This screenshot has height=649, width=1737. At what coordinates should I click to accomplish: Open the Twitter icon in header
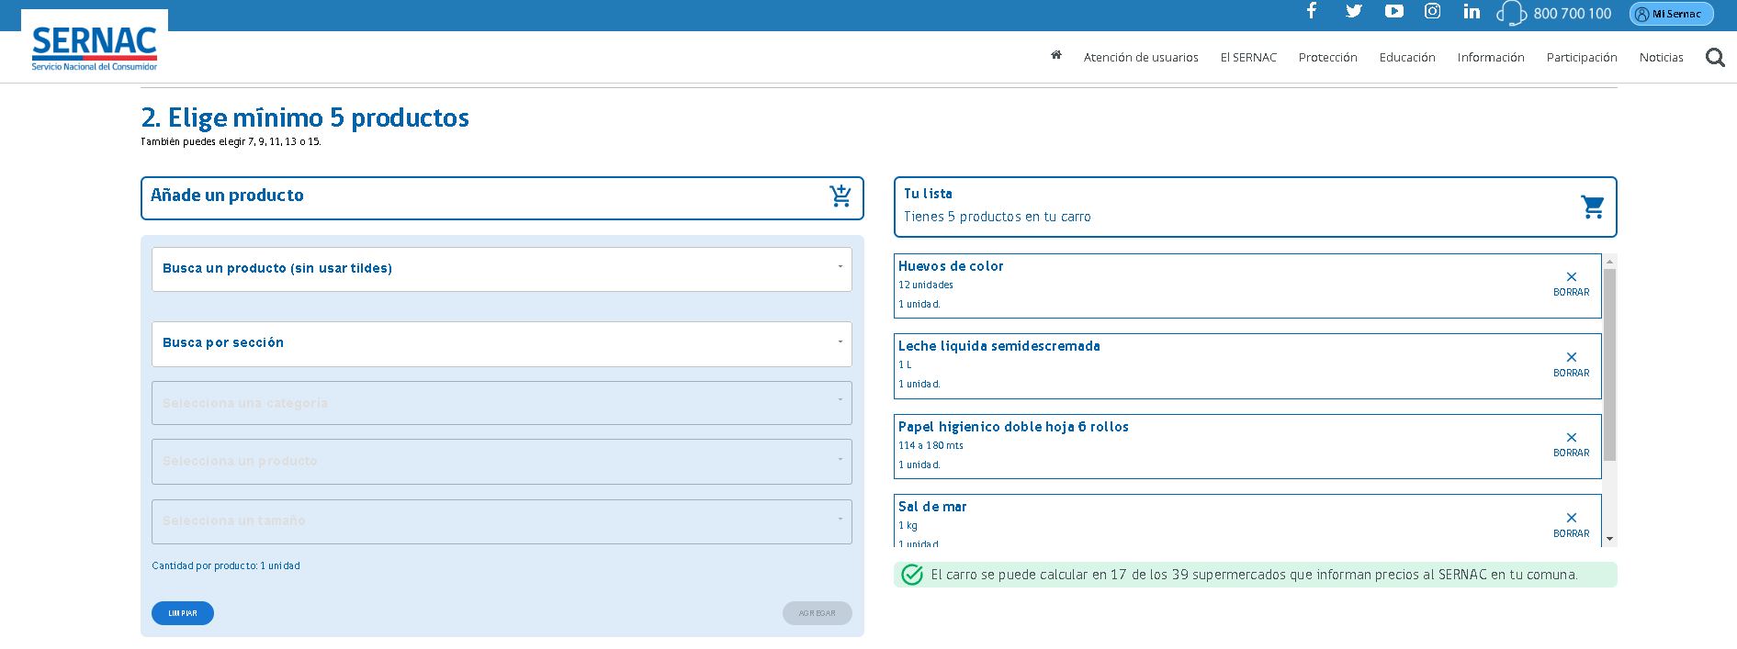pyautogui.click(x=1353, y=11)
